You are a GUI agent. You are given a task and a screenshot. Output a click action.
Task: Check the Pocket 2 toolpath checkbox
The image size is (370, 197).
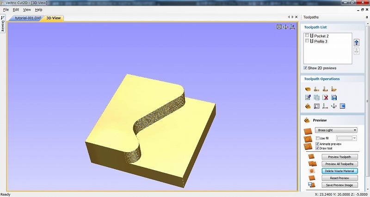click(307, 36)
